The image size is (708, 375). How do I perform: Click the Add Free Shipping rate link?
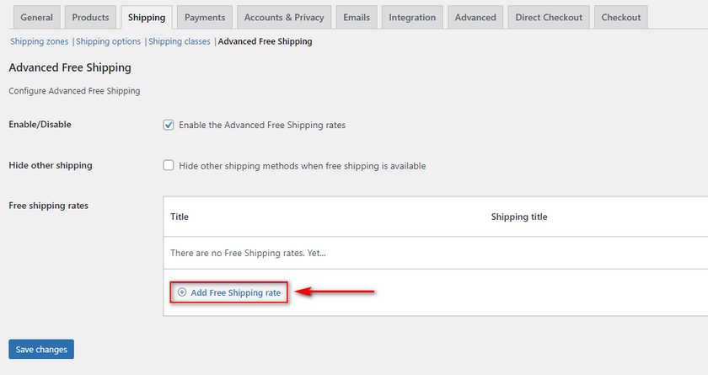[235, 292]
